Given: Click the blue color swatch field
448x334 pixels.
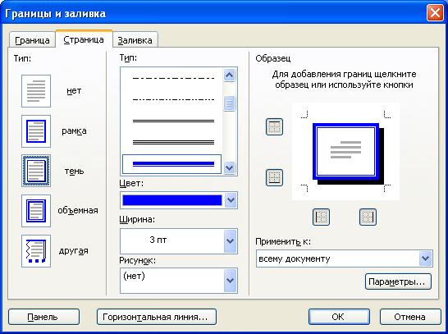Looking at the screenshot, I should point(172,200).
